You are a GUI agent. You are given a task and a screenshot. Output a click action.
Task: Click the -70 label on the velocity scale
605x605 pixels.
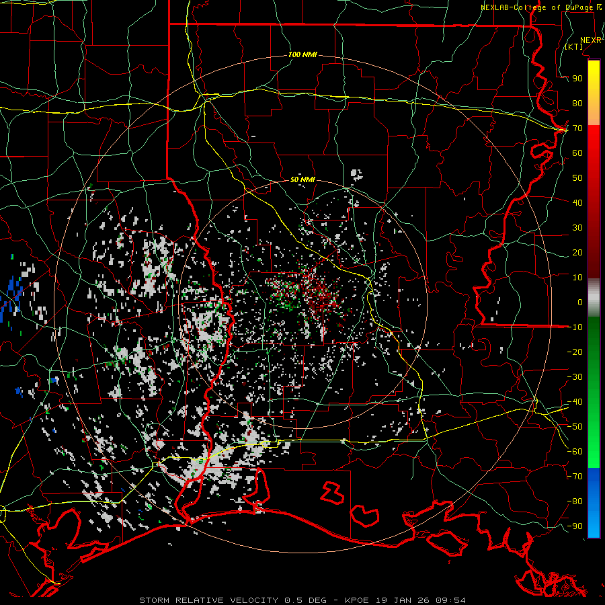tap(575, 477)
